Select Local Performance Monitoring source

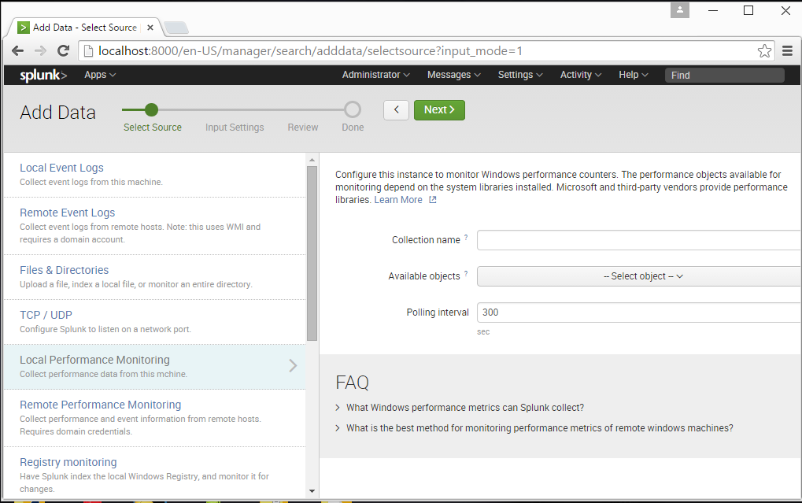point(154,367)
